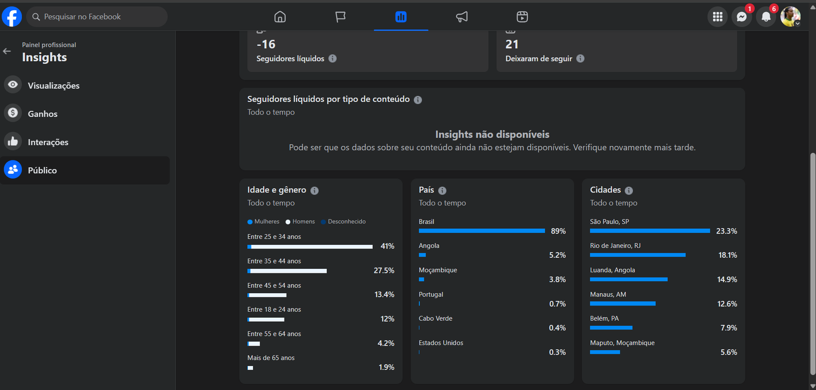Open account menu from profile picture
The image size is (816, 390).
pos(790,17)
